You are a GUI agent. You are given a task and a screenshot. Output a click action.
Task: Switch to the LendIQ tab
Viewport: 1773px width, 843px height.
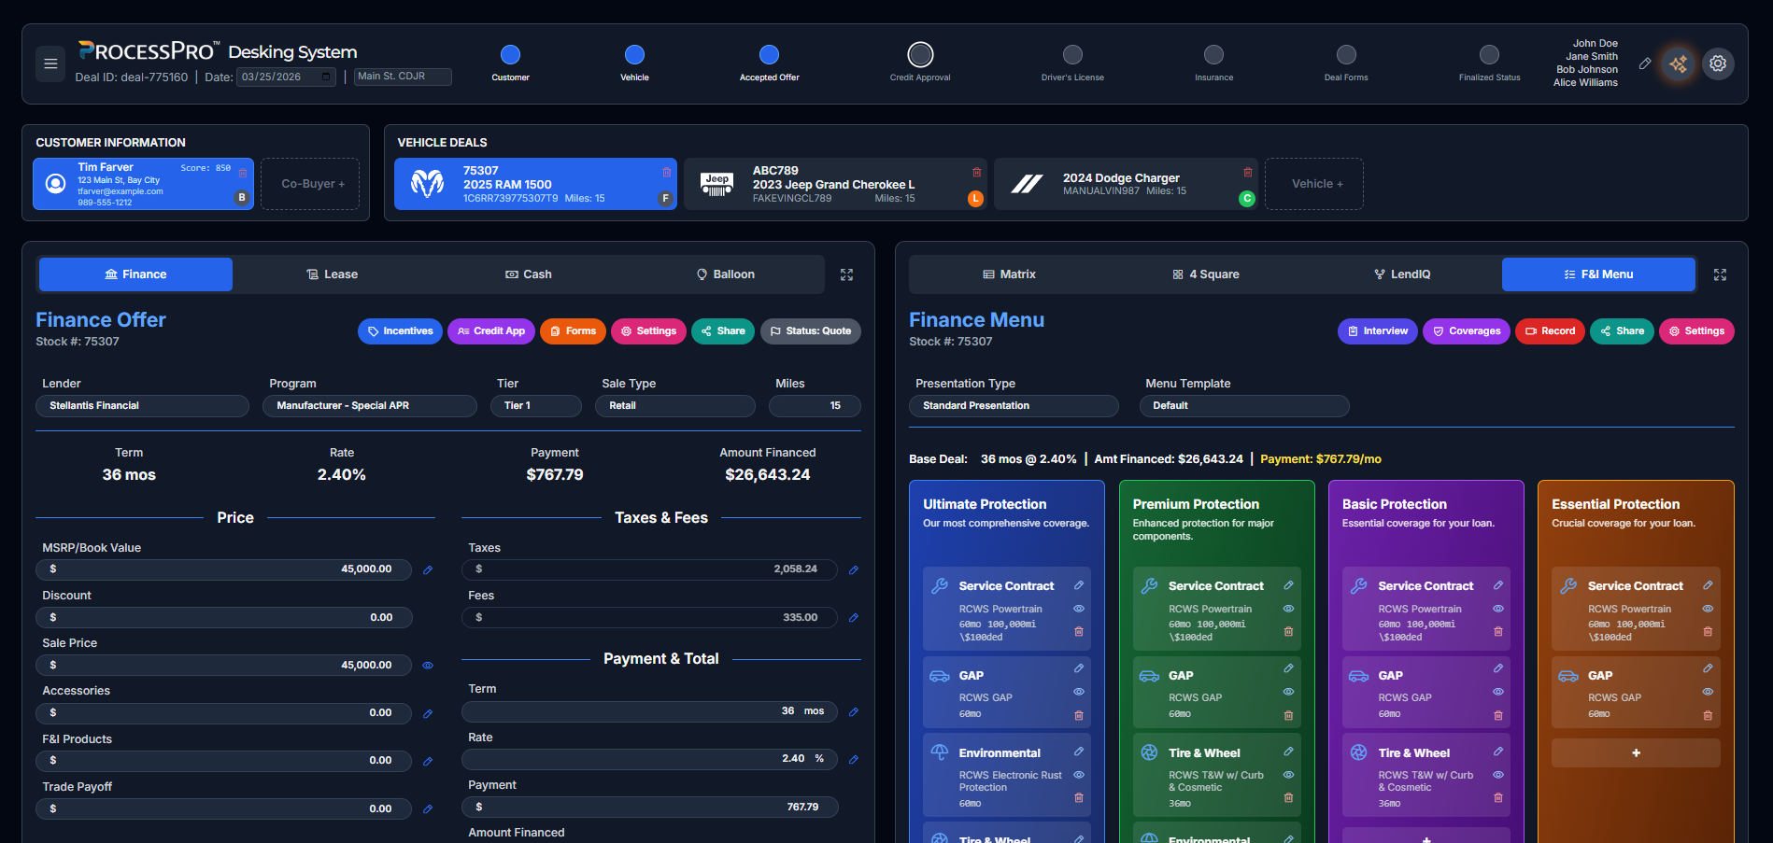1402,274
